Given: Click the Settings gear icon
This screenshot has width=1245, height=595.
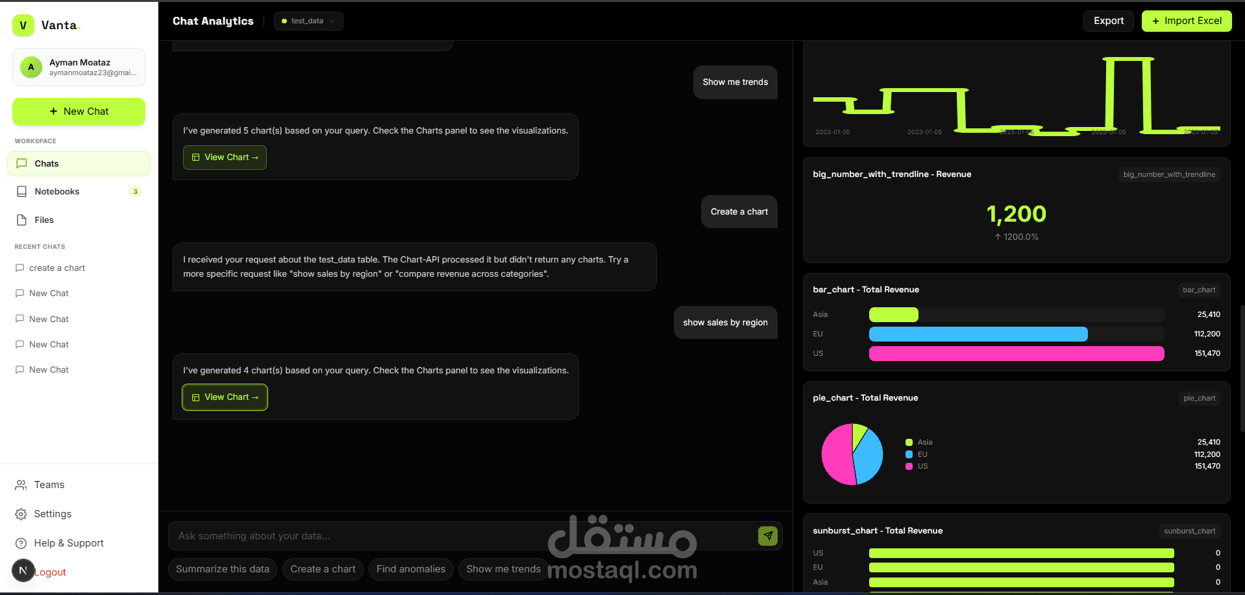Looking at the screenshot, I should click(21, 514).
